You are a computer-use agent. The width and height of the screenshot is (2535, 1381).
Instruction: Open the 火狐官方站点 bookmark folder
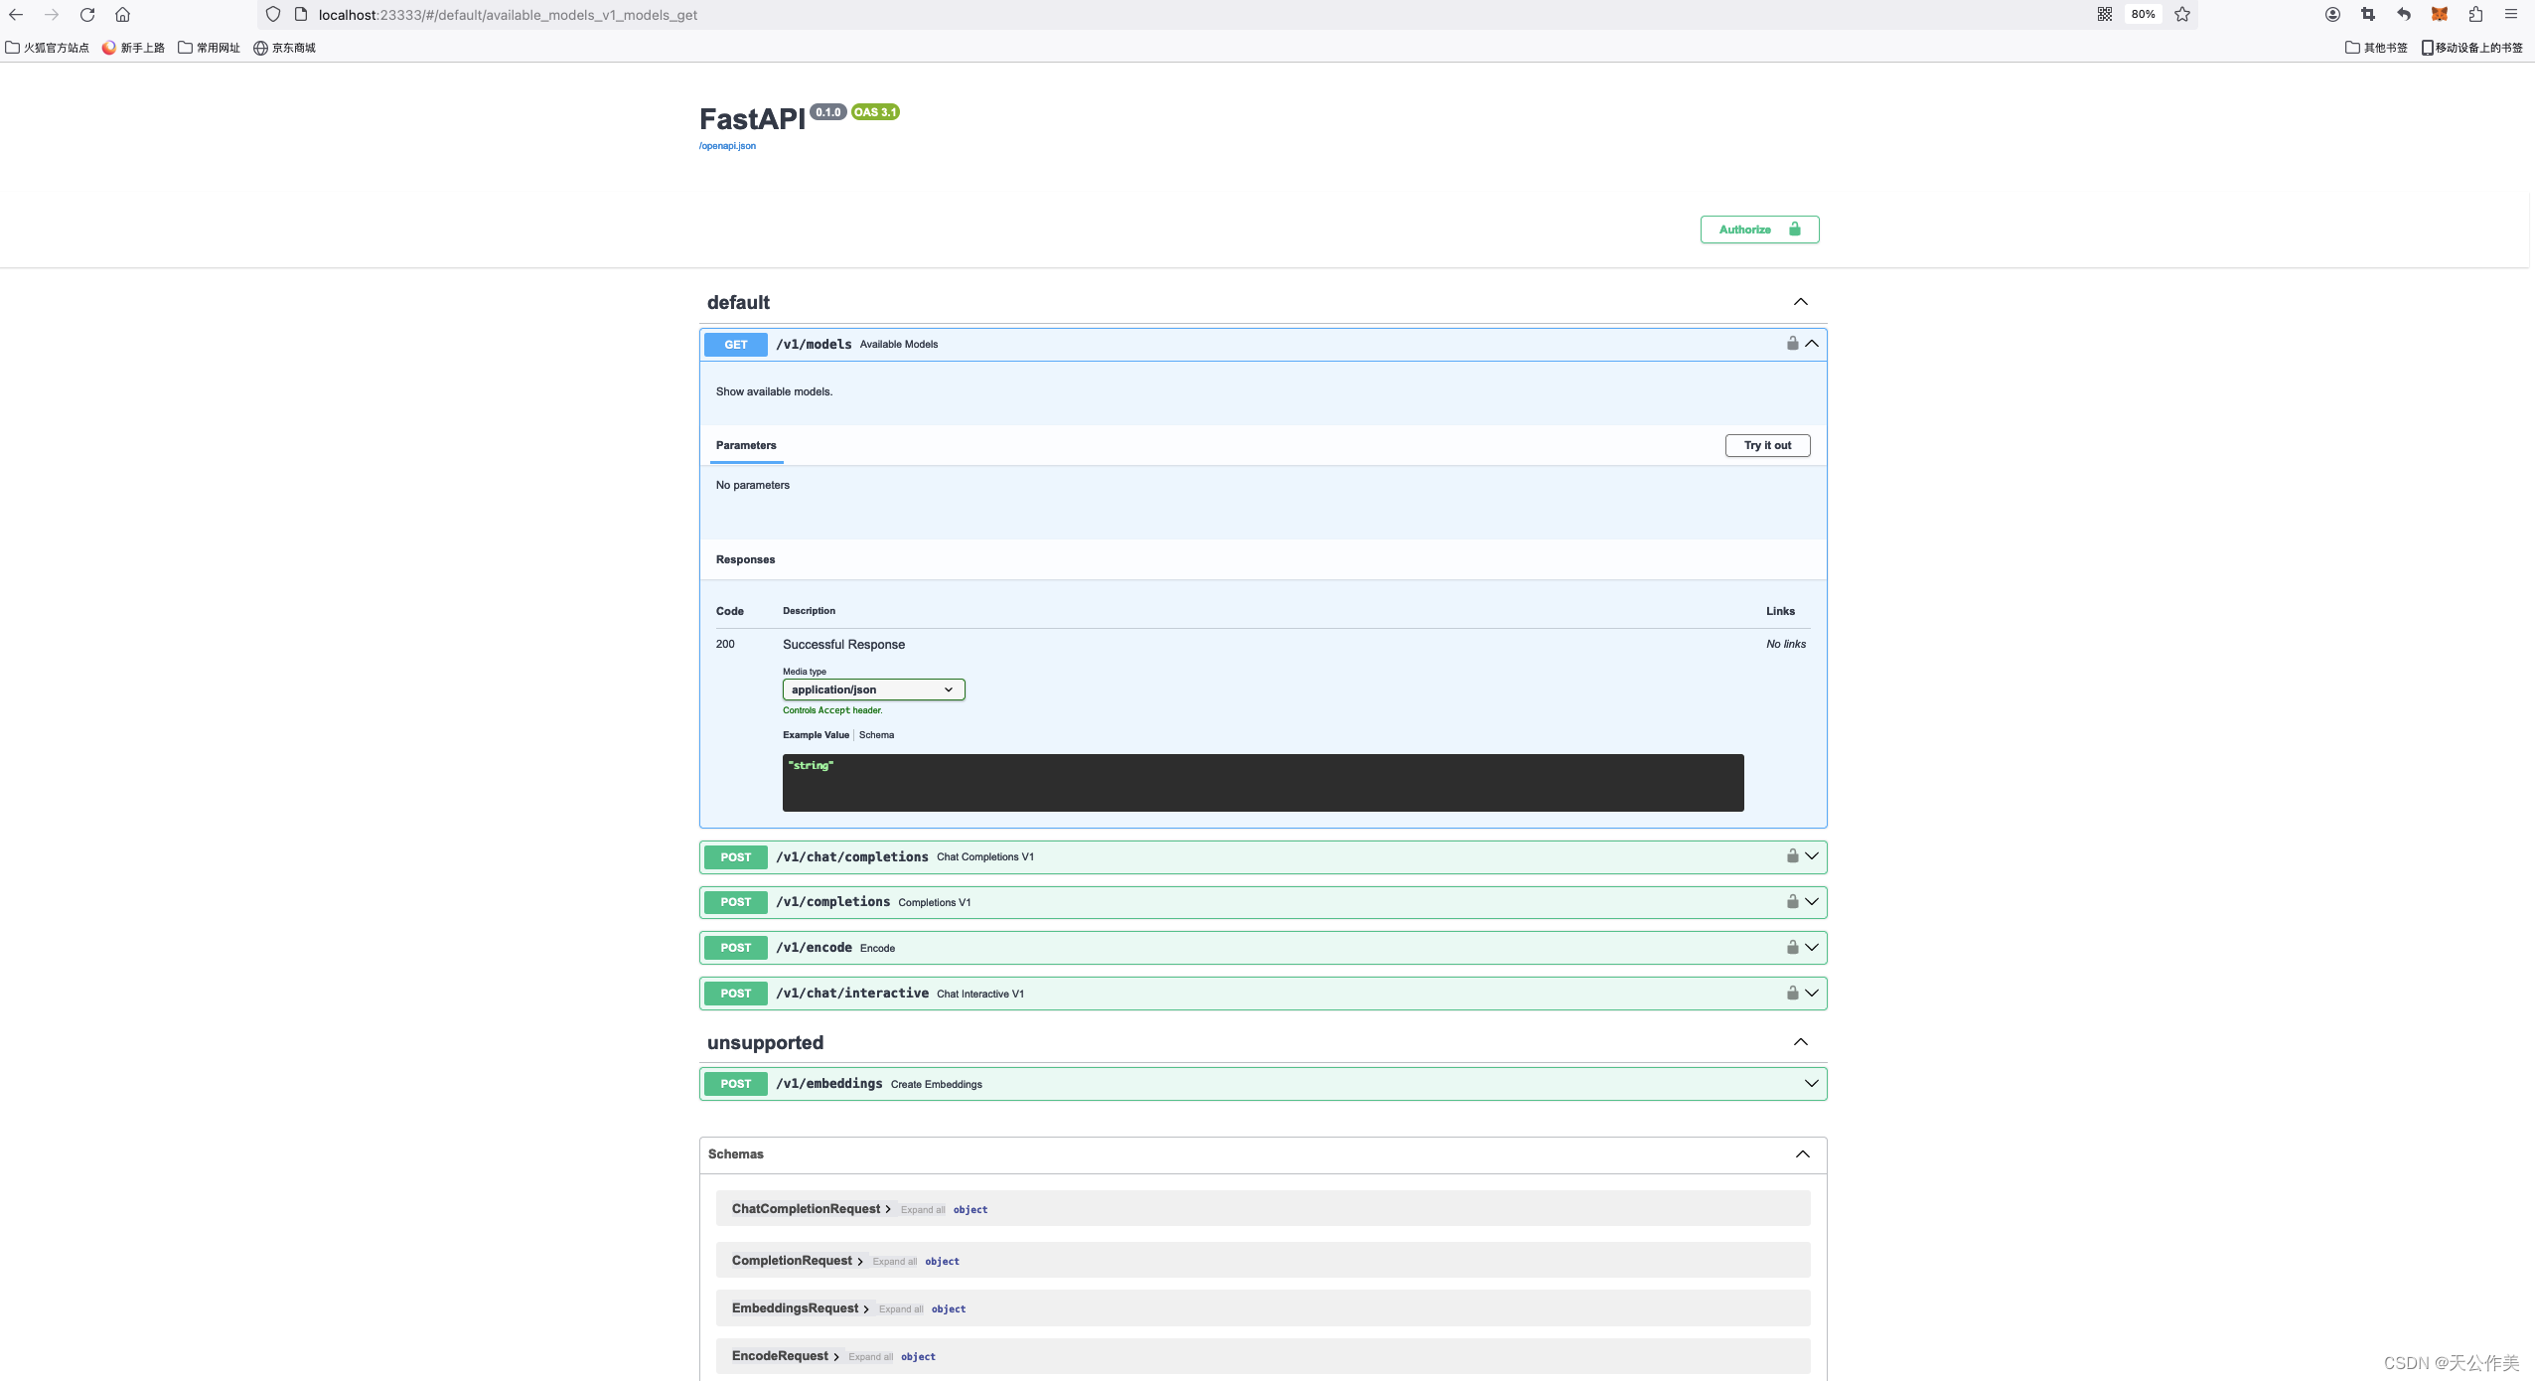(x=48, y=48)
